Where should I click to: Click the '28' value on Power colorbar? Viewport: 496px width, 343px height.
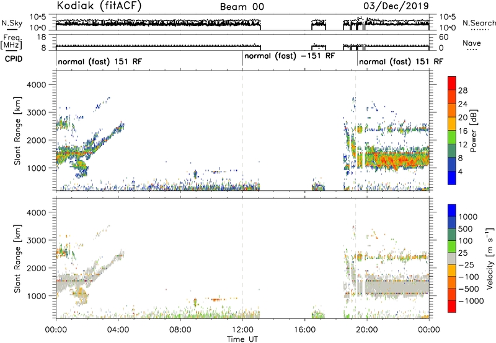click(463, 90)
